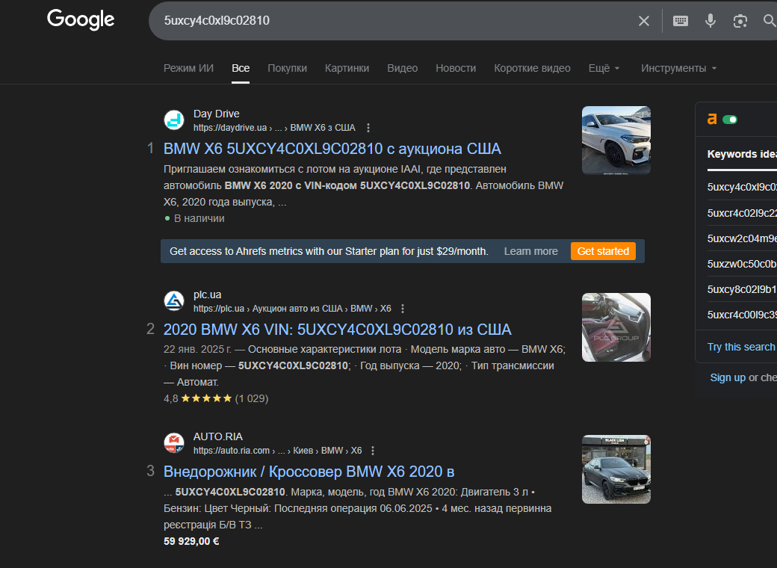Switch to Видео tab
Image resolution: width=777 pixels, height=568 pixels.
point(403,69)
